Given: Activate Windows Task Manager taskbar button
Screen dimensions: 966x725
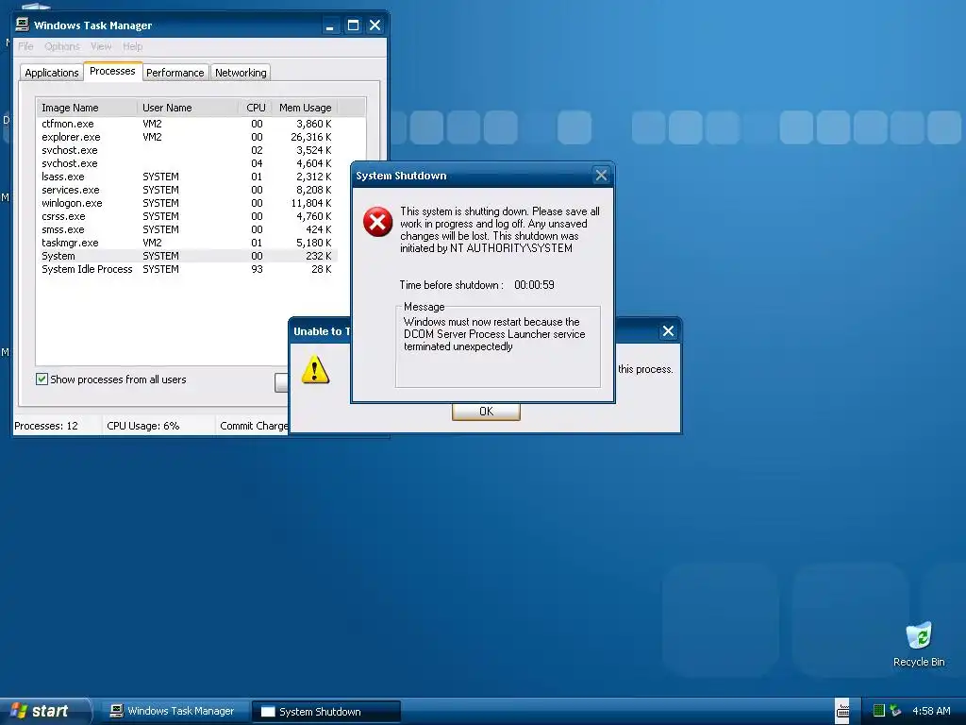Looking at the screenshot, I should coord(174,711).
